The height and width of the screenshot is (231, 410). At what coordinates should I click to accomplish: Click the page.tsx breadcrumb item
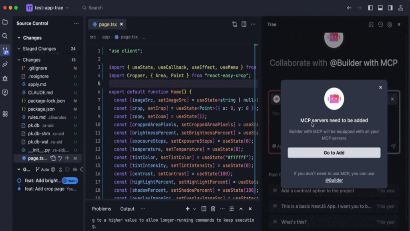click(126, 37)
